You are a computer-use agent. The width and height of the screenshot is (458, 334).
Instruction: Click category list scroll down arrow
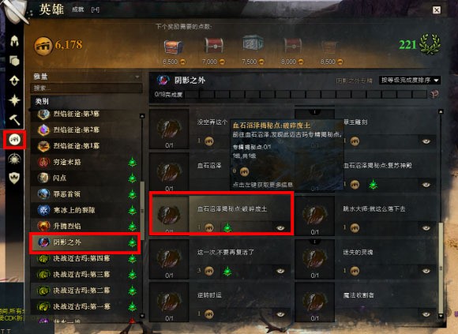click(x=142, y=316)
